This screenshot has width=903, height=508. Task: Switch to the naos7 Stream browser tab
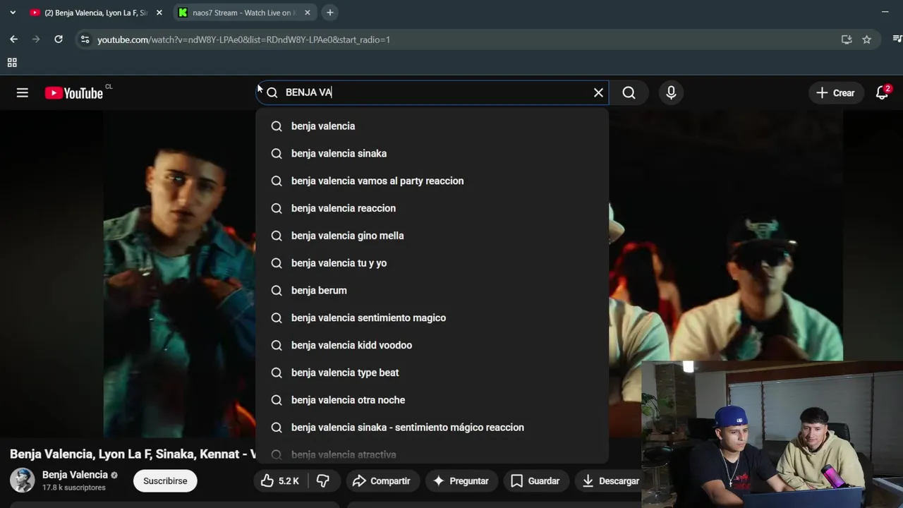click(243, 13)
